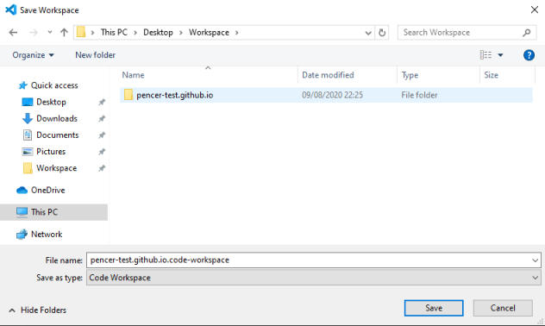This screenshot has height=326, width=545.
Task: Select This PC in the address path
Action: pyautogui.click(x=114, y=32)
